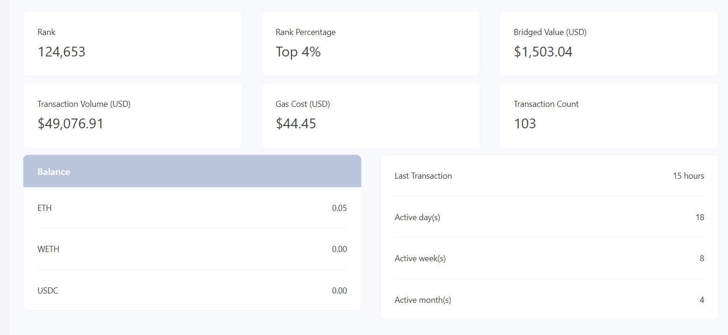Select the Active day(s) row
The width and height of the screenshot is (728, 335).
[x=550, y=217]
